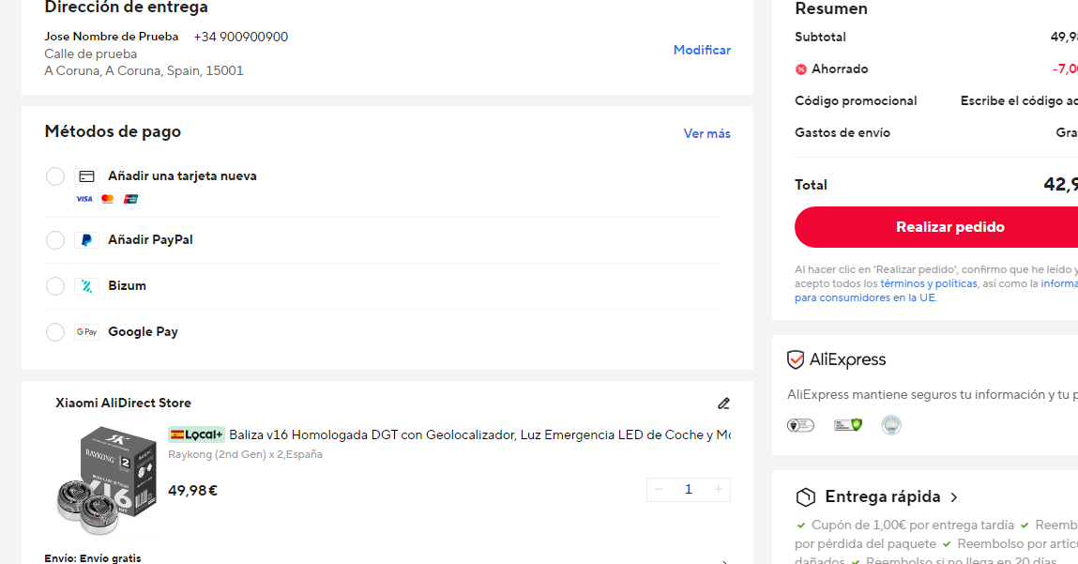The image size is (1078, 564).
Task: Click the AliExpress shield logo icon
Action: coord(796,359)
